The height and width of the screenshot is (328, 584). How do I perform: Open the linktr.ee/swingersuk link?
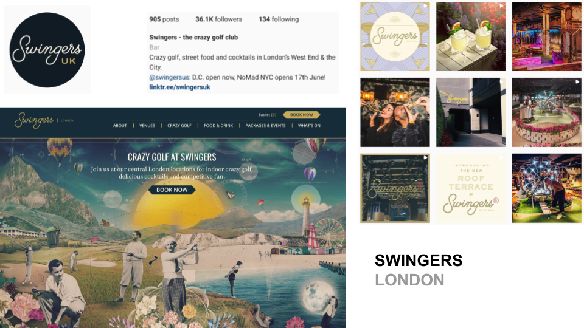coord(179,87)
